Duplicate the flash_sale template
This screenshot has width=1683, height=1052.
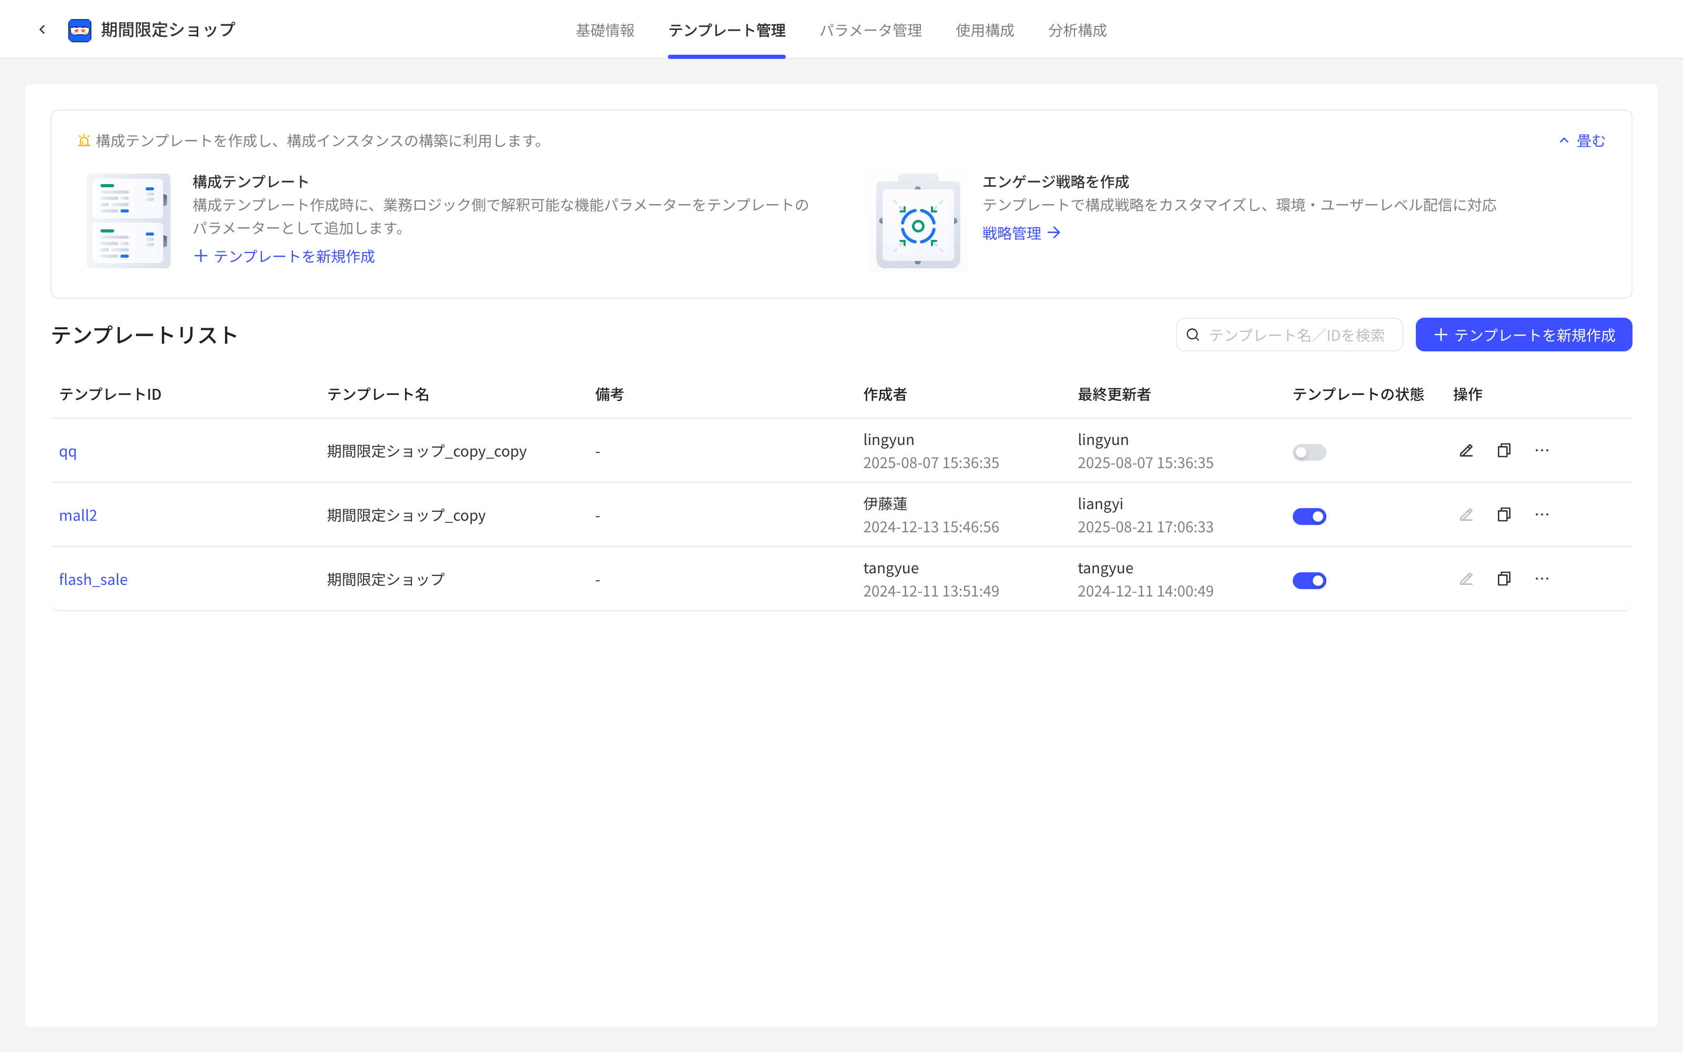tap(1504, 579)
